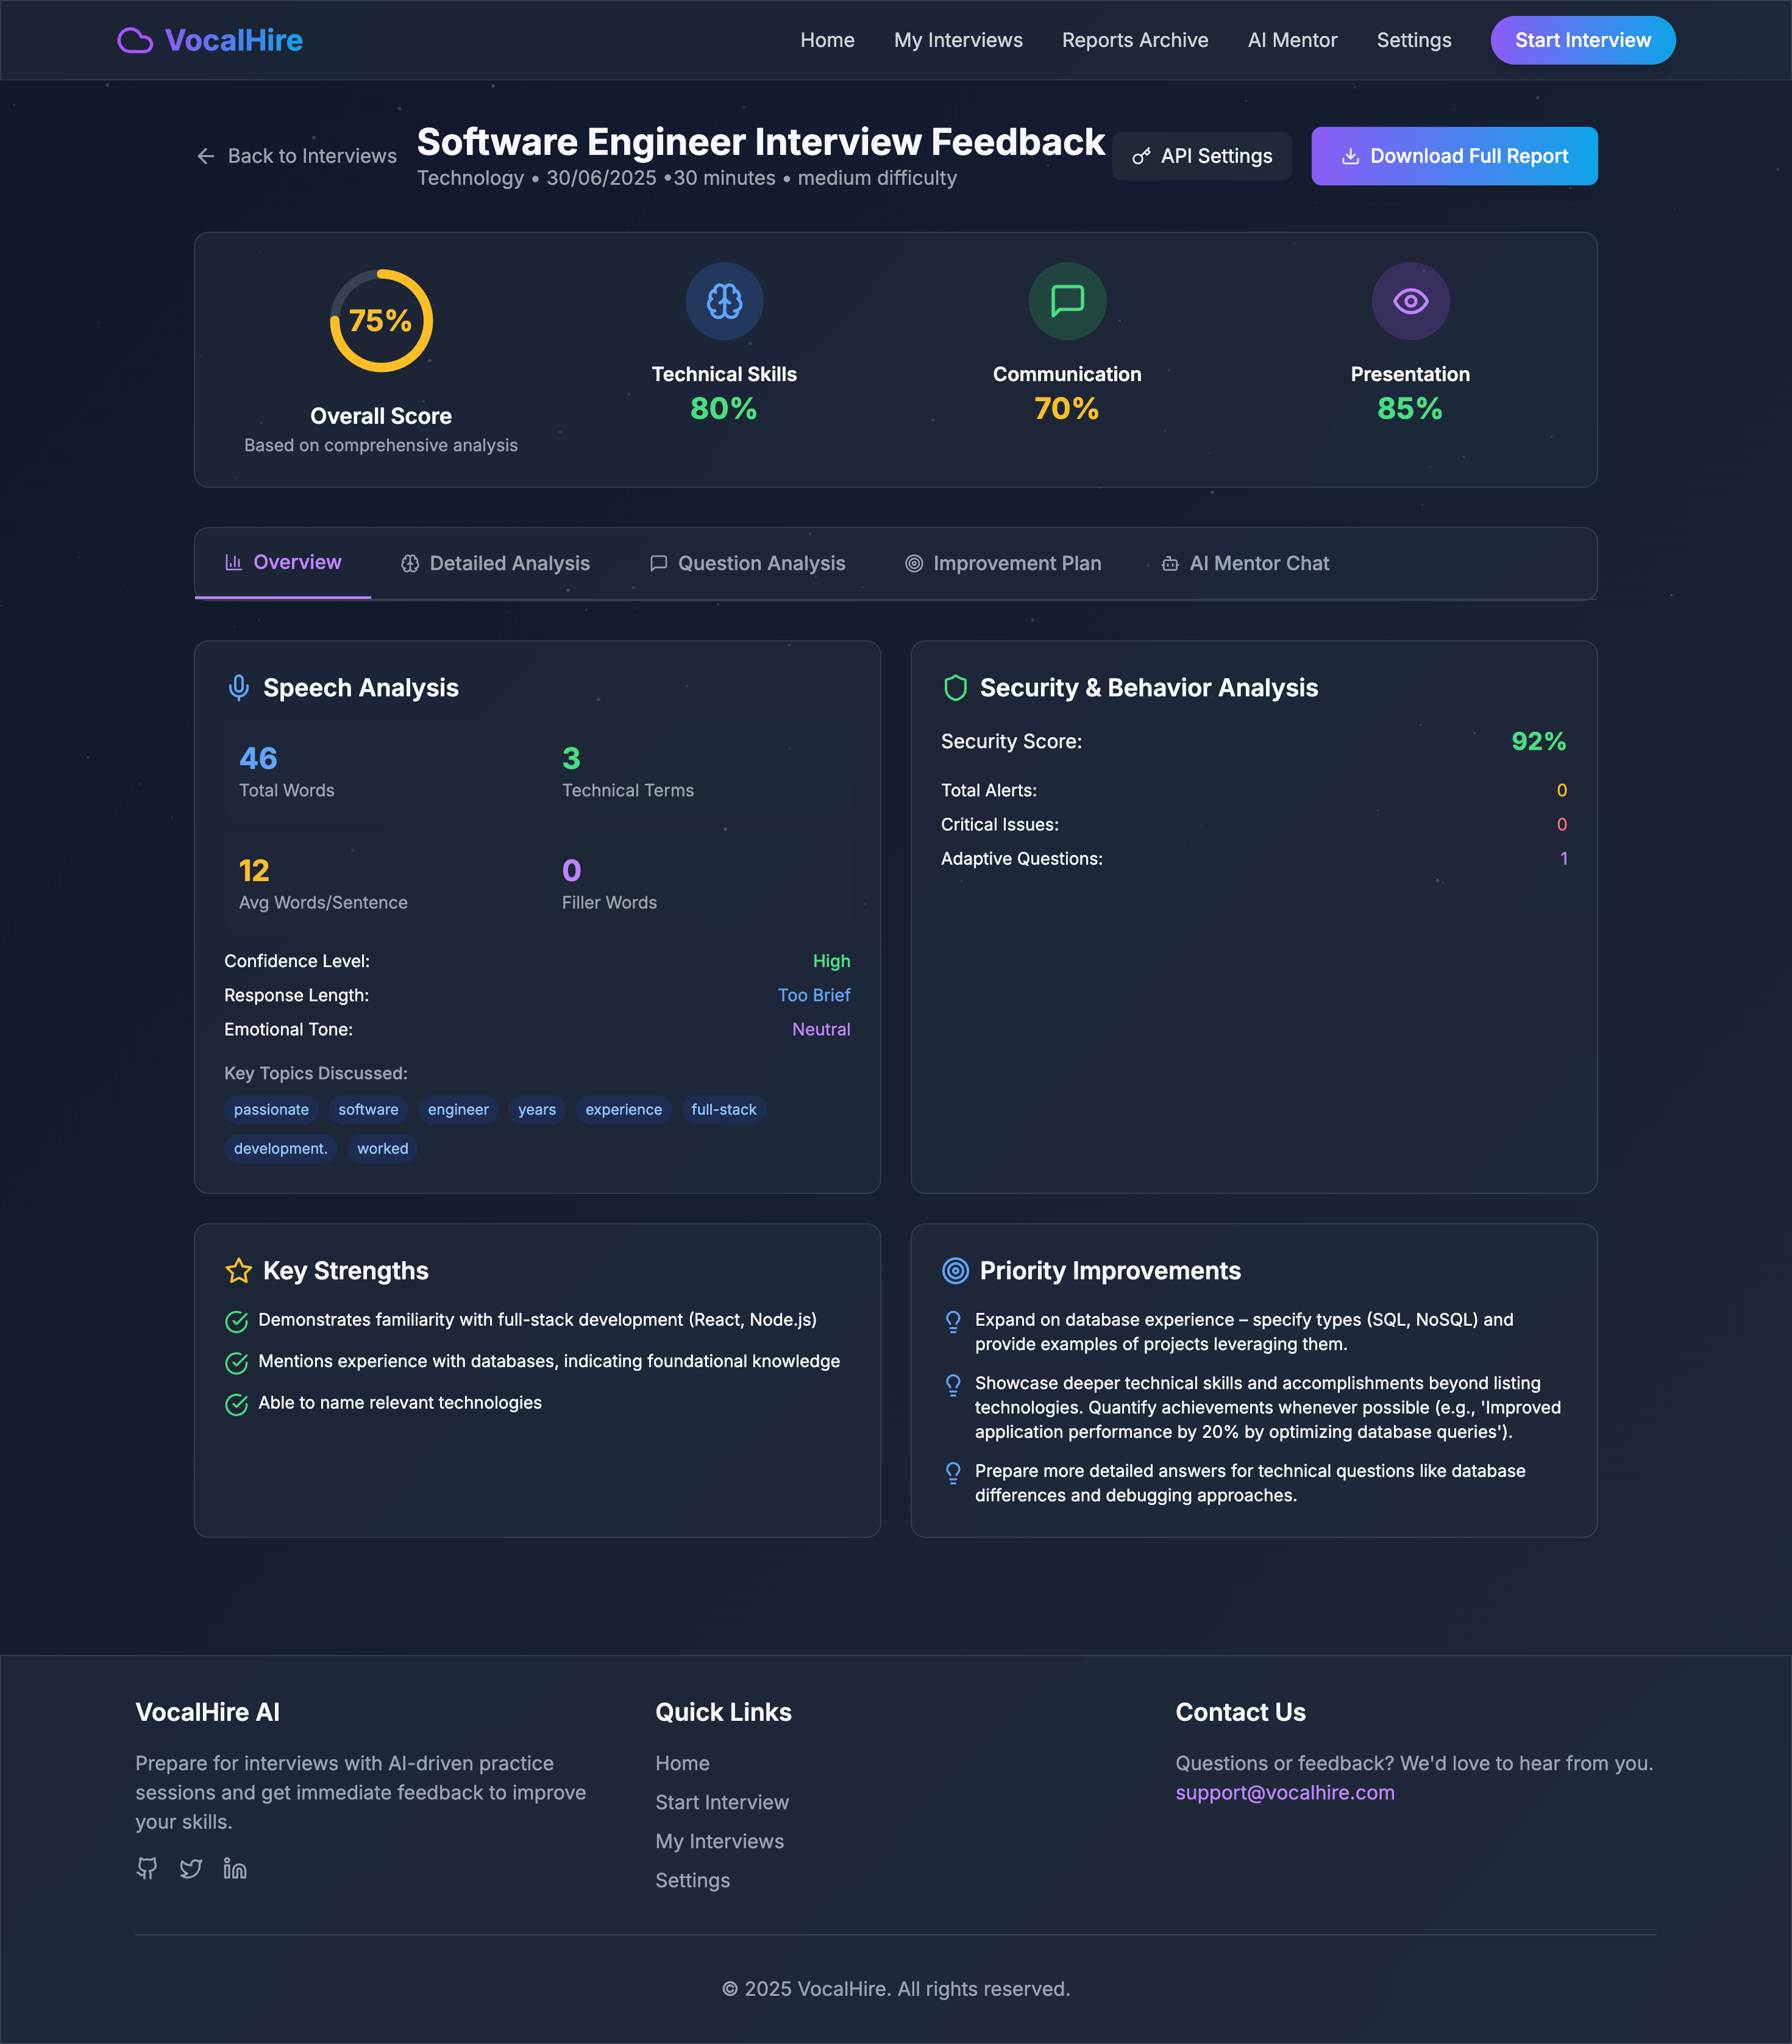
Task: Click the Speech Analysis microphone icon
Action: [238, 688]
